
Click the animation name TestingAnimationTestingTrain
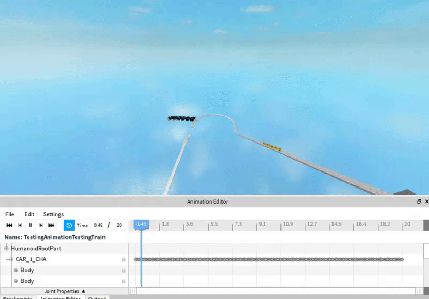64,237
